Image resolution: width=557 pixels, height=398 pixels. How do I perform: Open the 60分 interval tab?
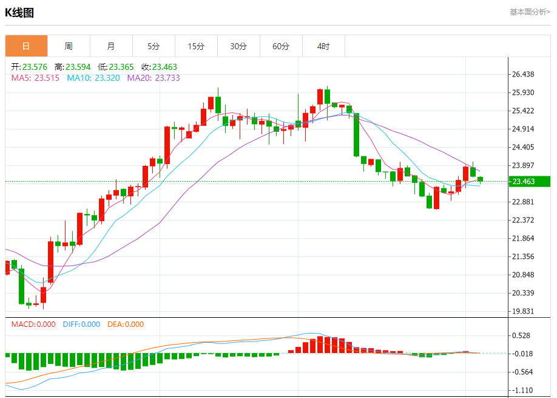point(281,46)
